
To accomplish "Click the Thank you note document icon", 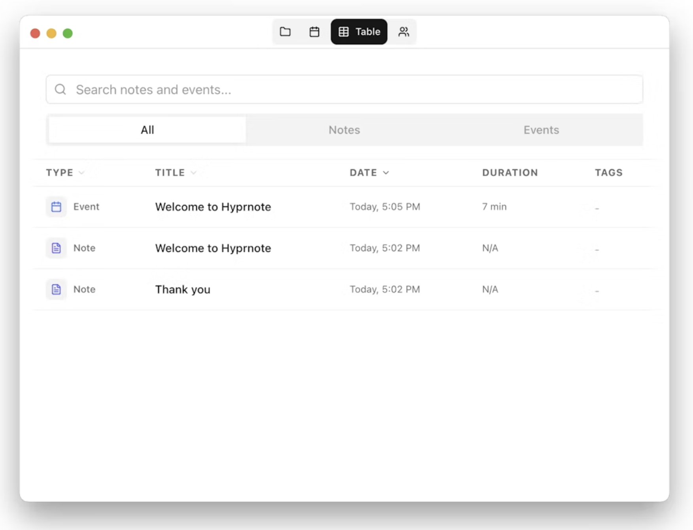I will (x=56, y=289).
